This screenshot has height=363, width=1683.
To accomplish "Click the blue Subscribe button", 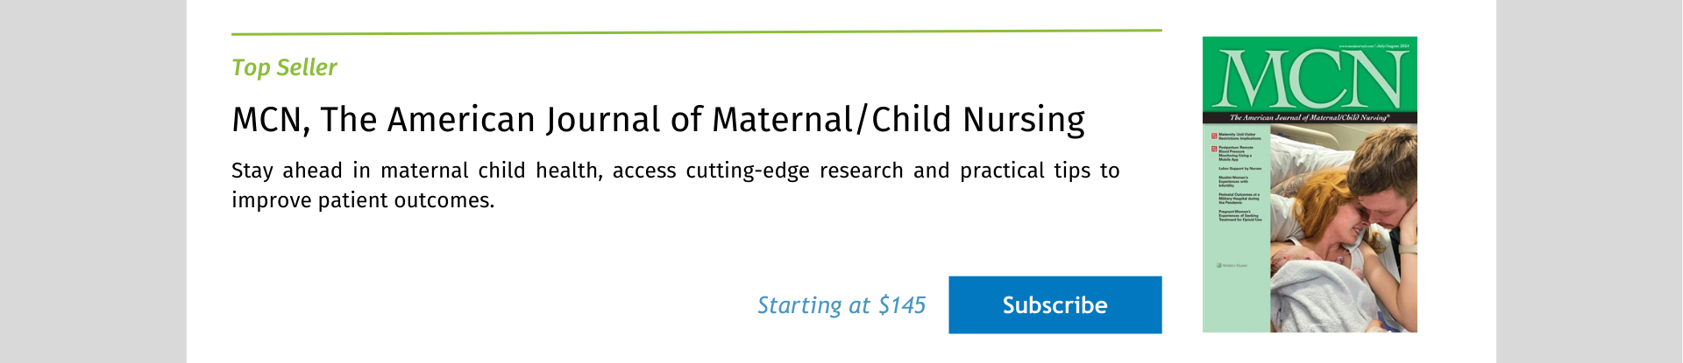I will tap(1055, 304).
